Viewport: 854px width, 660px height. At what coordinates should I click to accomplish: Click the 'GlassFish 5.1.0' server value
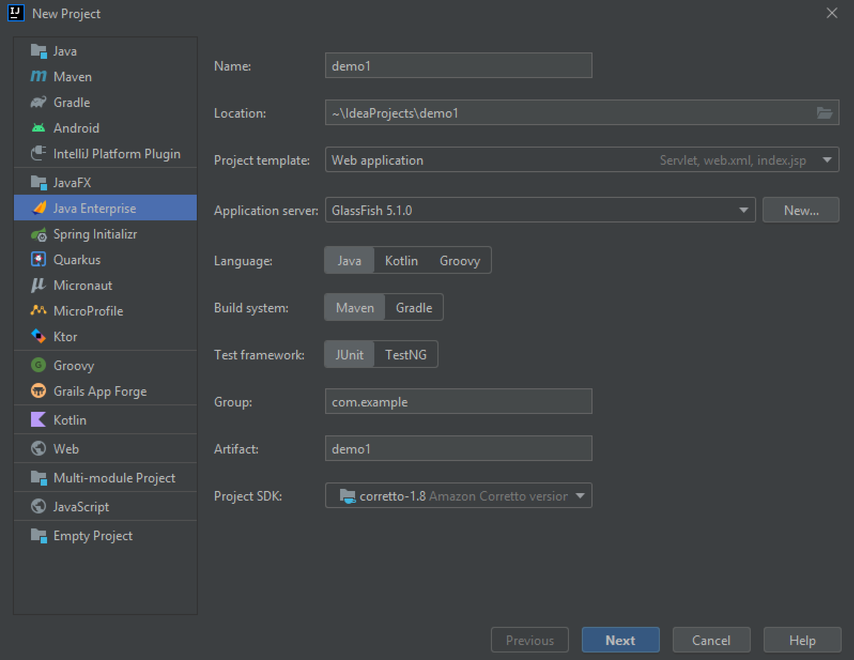coord(372,210)
